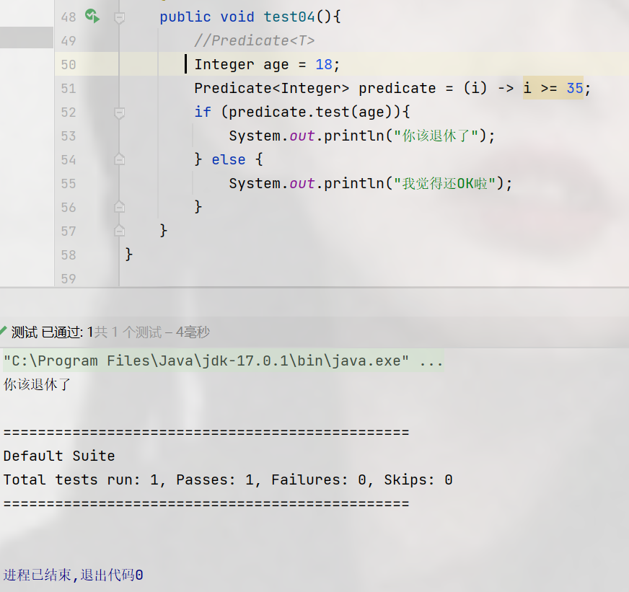Screen dimensions: 629x592
Task: Click the 'public' keyword on line 48
Action: [185, 17]
